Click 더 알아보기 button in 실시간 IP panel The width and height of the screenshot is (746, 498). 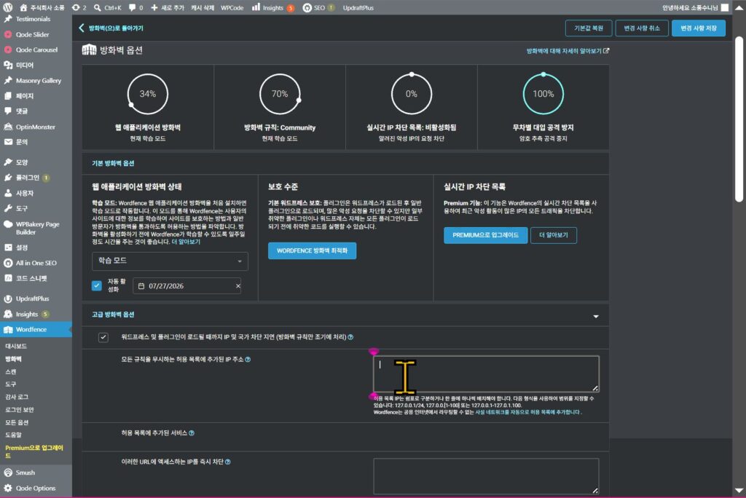coord(554,235)
